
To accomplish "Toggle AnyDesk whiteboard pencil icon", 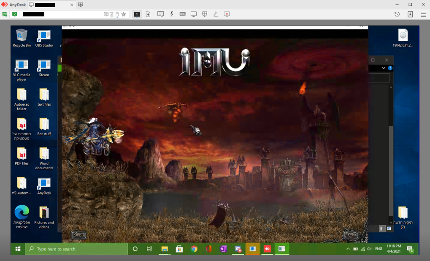I will pos(216,14).
